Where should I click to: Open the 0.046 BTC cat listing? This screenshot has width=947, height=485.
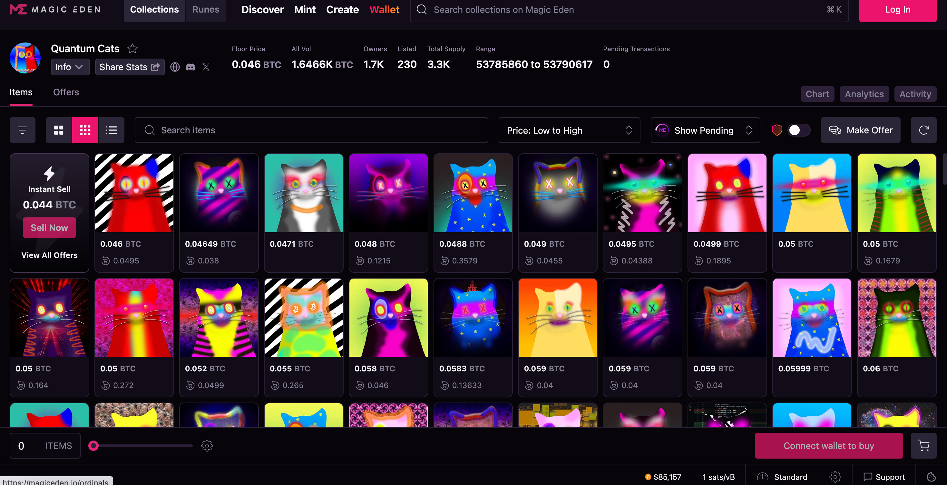click(134, 213)
